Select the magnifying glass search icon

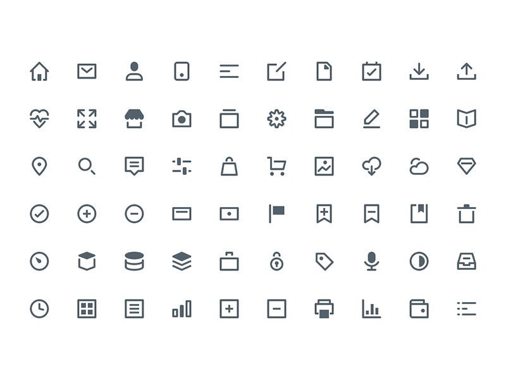pos(87,167)
